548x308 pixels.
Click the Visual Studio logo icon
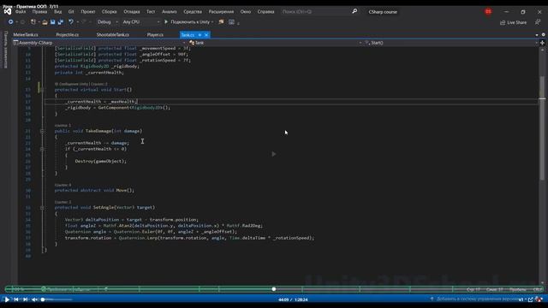click(x=8, y=11)
